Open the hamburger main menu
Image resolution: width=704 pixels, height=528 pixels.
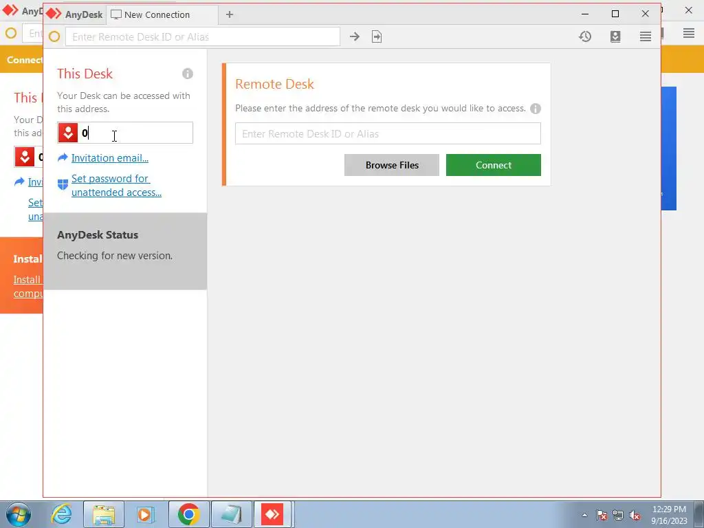[x=645, y=37]
